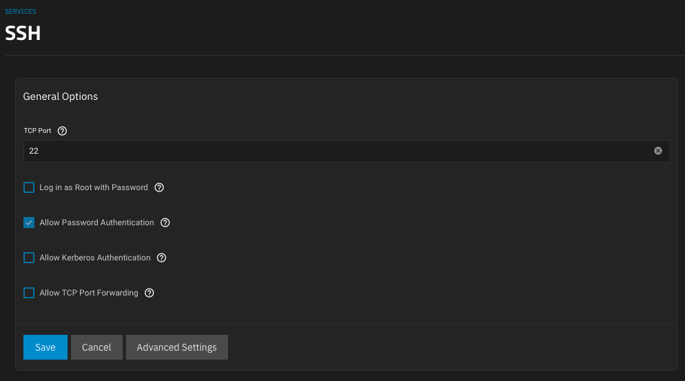
Task: Click the TCP Port field label
Action: pyautogui.click(x=38, y=131)
